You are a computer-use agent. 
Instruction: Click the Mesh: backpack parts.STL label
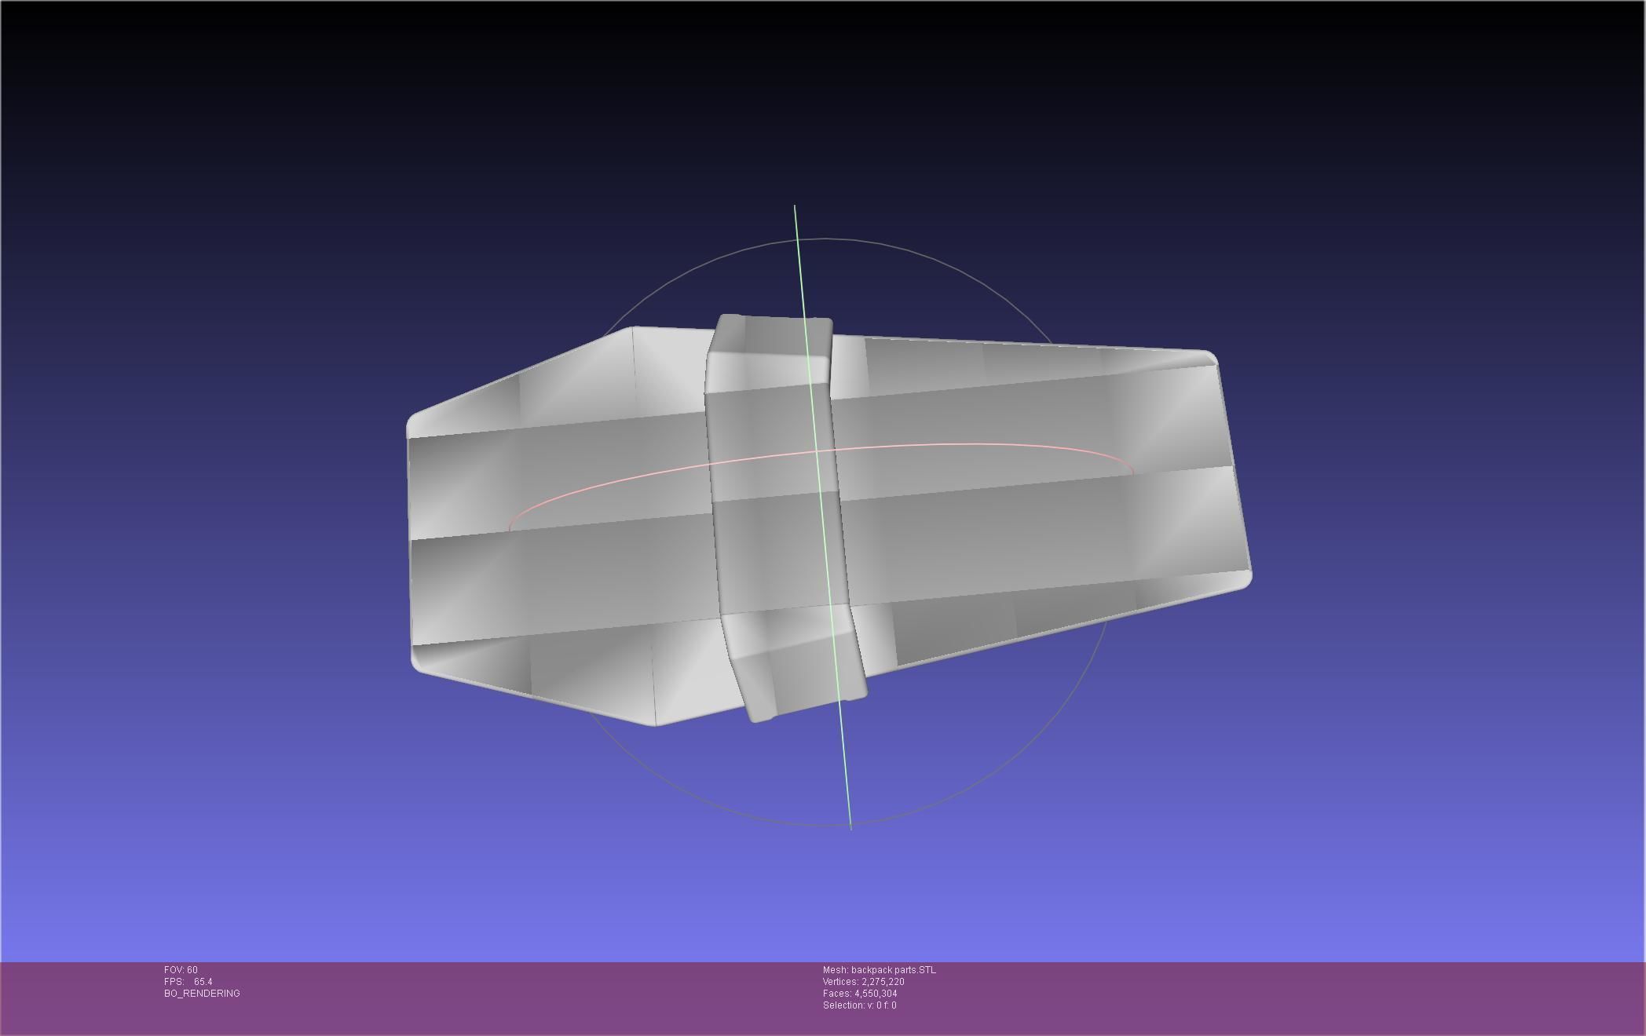point(879,970)
